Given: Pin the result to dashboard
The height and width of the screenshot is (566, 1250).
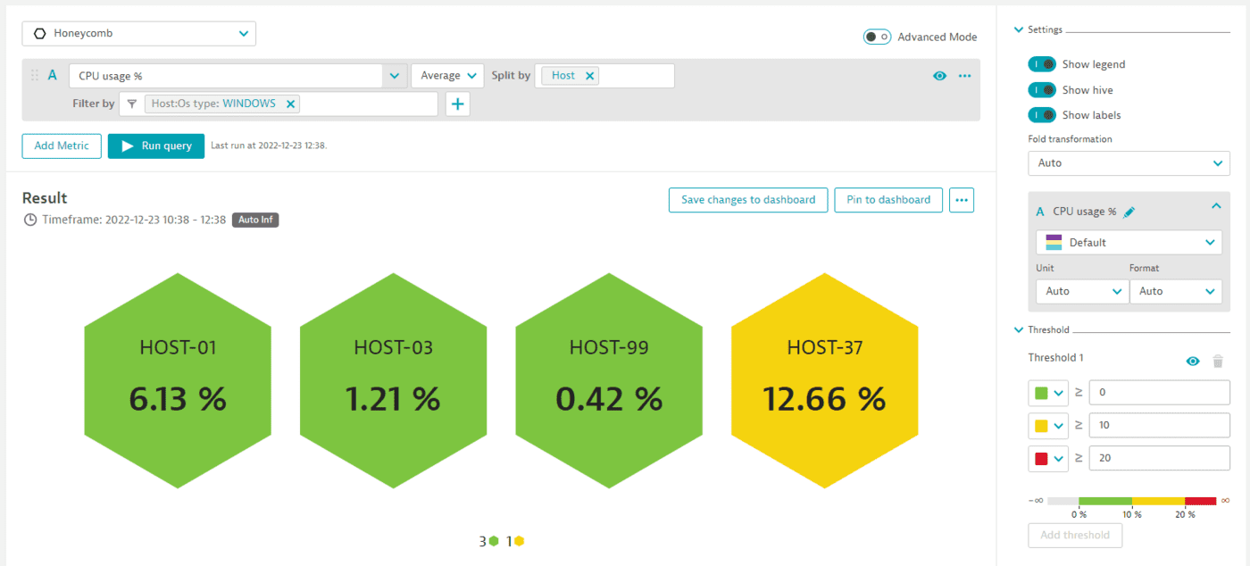Looking at the screenshot, I should point(887,199).
